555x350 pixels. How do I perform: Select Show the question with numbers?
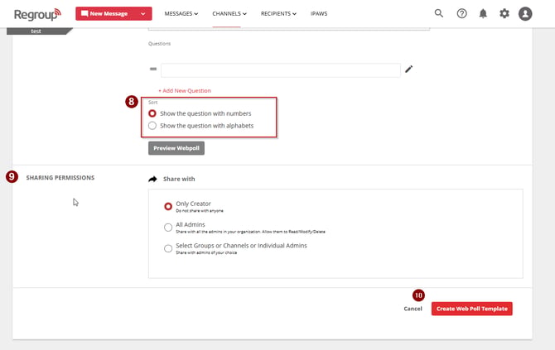tap(152, 113)
